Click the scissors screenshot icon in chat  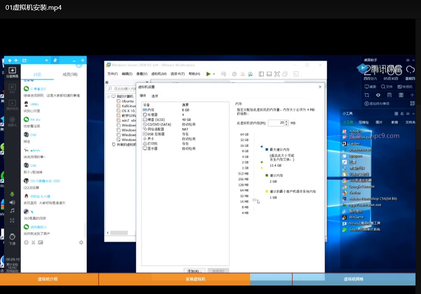33,242
